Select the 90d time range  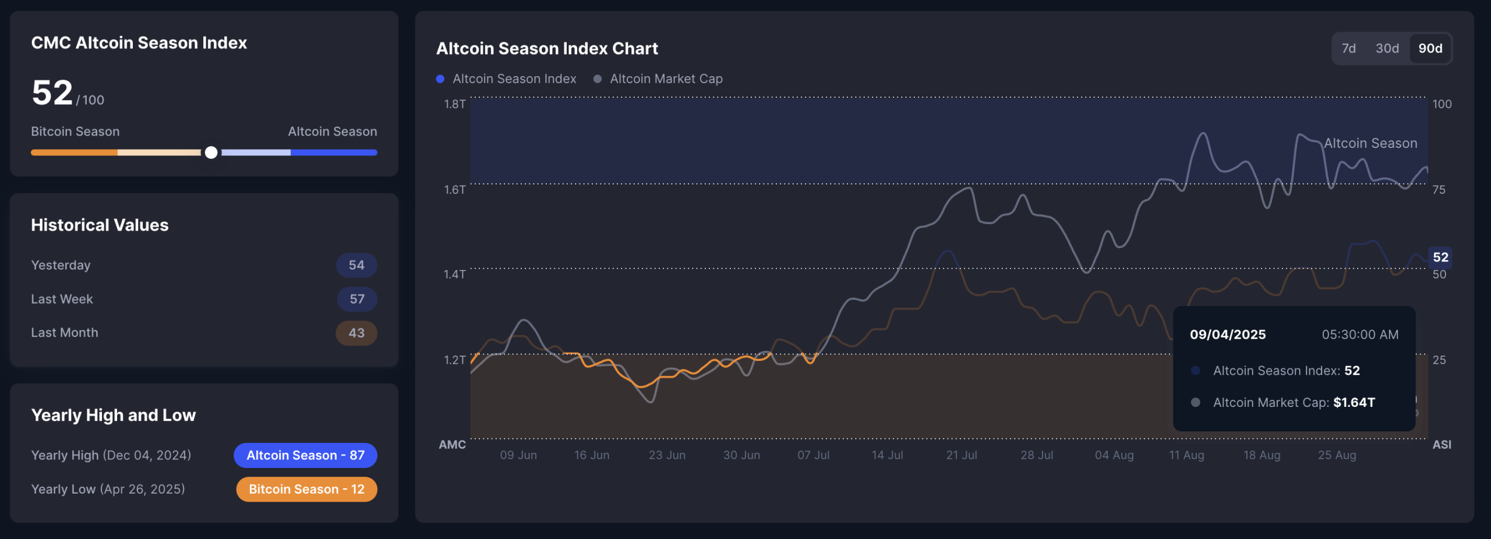[1430, 48]
